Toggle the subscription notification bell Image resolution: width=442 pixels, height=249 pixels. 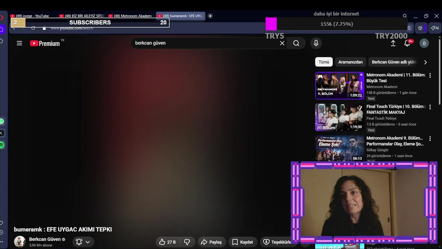click(79, 242)
